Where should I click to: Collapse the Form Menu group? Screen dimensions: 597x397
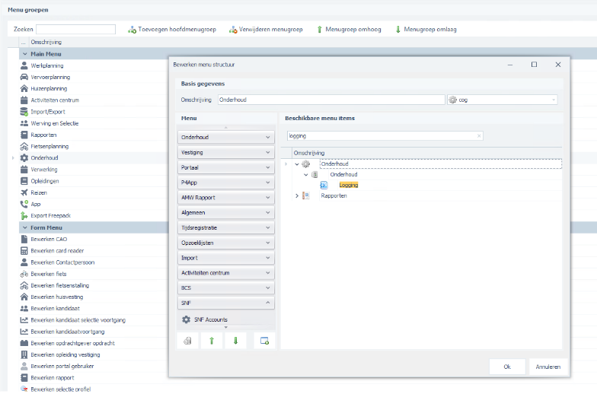tap(24, 228)
